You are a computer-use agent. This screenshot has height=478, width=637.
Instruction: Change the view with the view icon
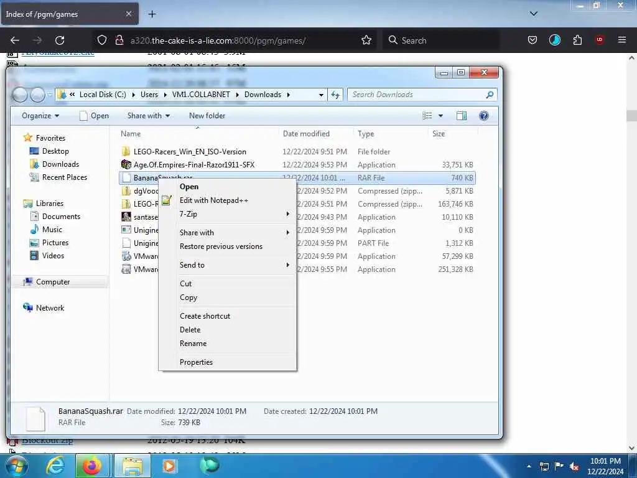click(427, 116)
